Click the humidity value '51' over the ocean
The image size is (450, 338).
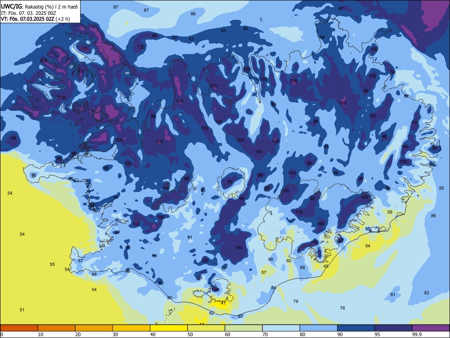(x=22, y=310)
